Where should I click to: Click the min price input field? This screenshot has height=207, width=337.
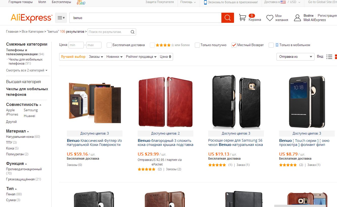click(76, 45)
